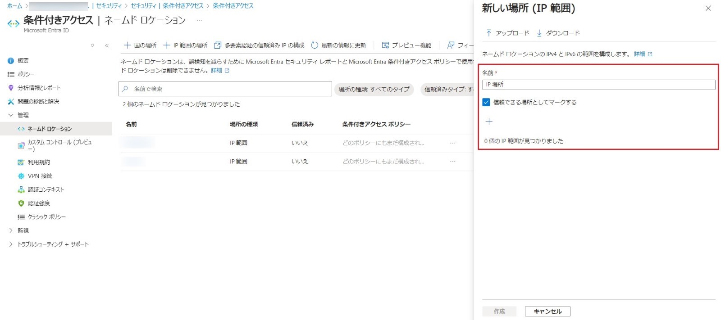The image size is (721, 320).
Task: Expand トラブルシューティング + サポート section
Action: [x=11, y=244]
